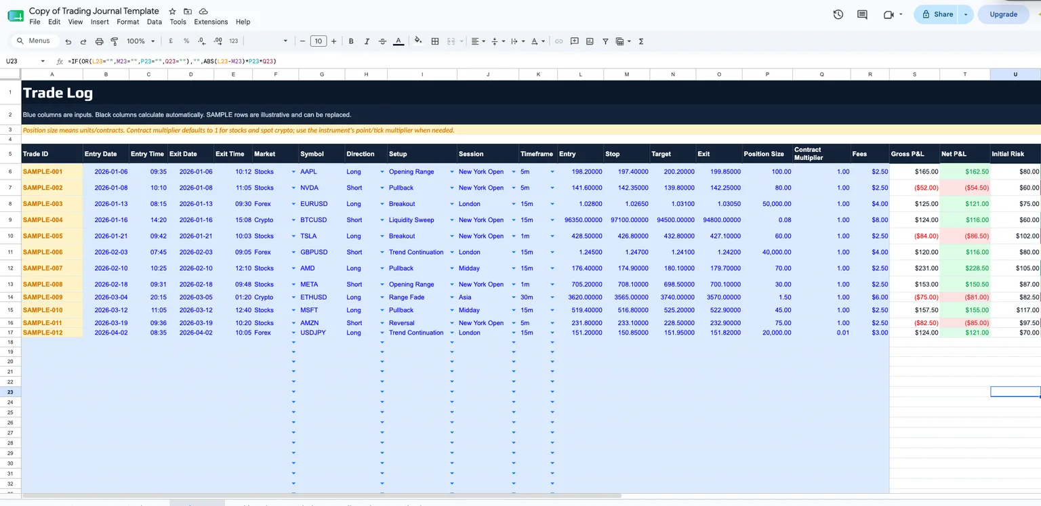
Task: Open text wrapping options
Action: click(x=517, y=41)
